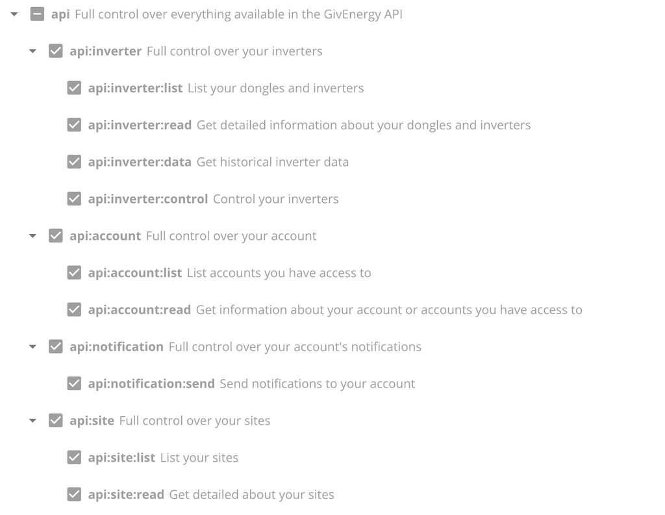Disable api:account:read checkbox
665x515 pixels.
coord(75,310)
